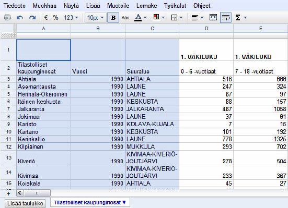
Task: Click the 'Ahtiala' cell in row 3
Action: (x=44, y=79)
